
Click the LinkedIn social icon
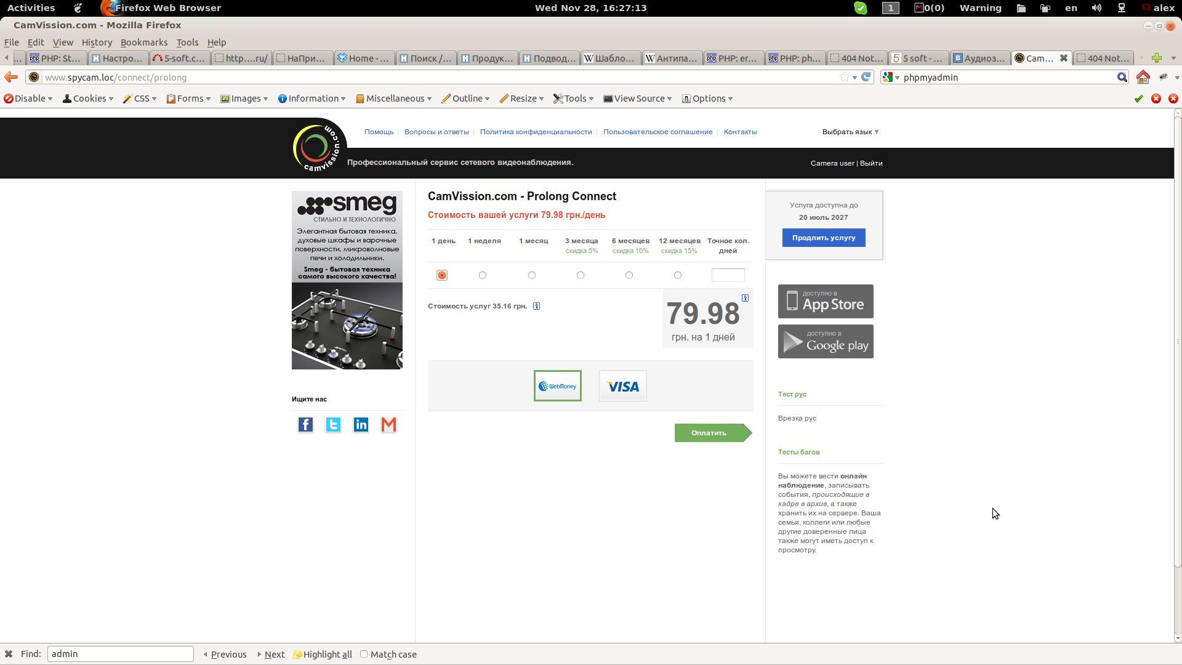tap(361, 425)
